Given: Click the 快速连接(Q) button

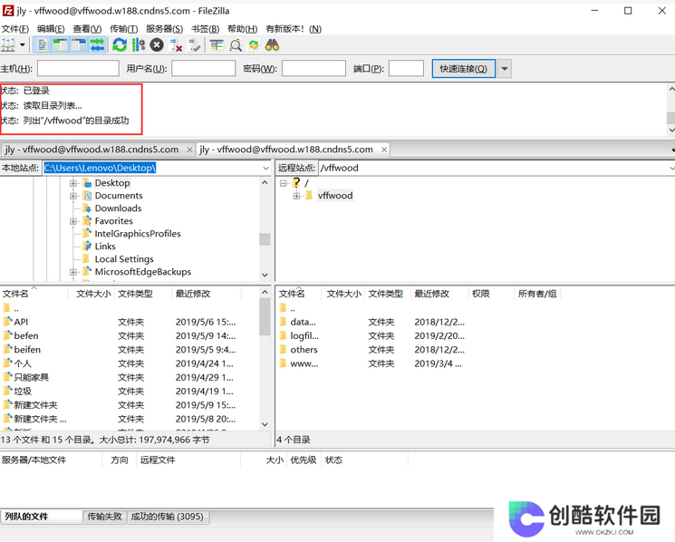Looking at the screenshot, I should pos(463,69).
